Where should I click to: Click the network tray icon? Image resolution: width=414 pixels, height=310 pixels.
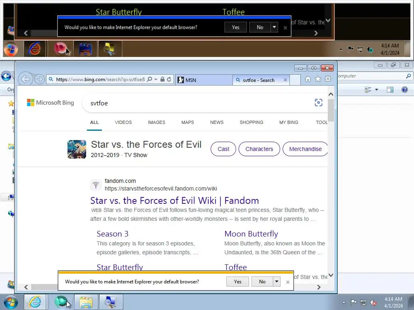pos(363,302)
